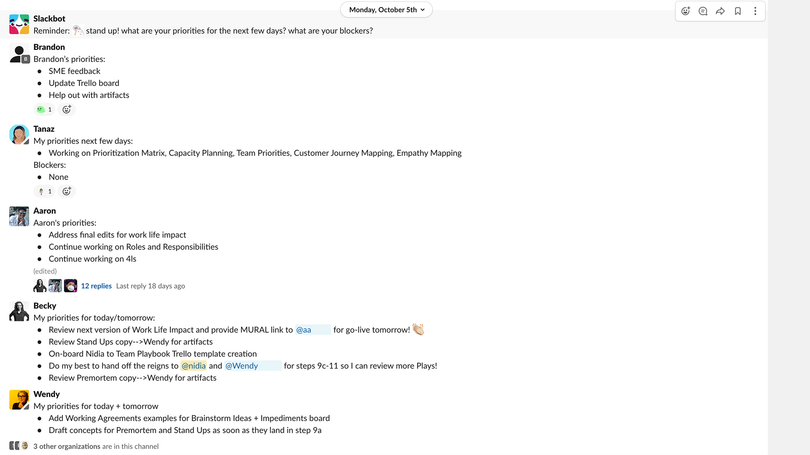Click the emoji face icon in top right toolbar

coord(686,11)
